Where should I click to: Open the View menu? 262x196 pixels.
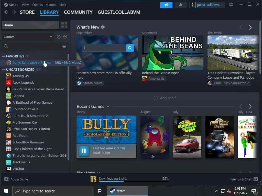25,5
